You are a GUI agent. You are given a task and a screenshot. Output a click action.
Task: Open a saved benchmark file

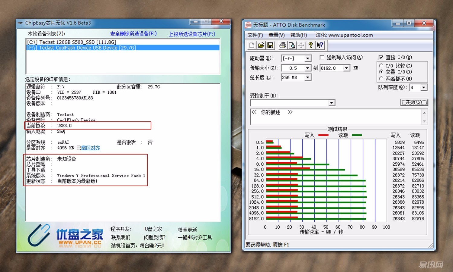click(261, 45)
